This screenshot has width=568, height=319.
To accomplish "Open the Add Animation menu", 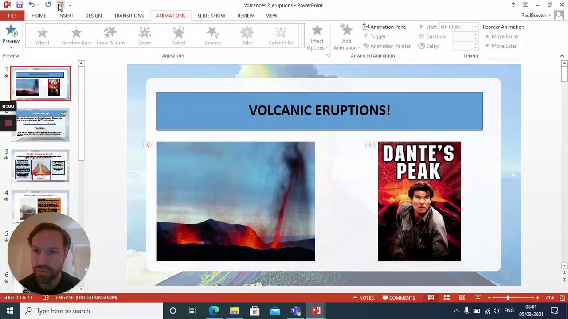I will tap(346, 37).
